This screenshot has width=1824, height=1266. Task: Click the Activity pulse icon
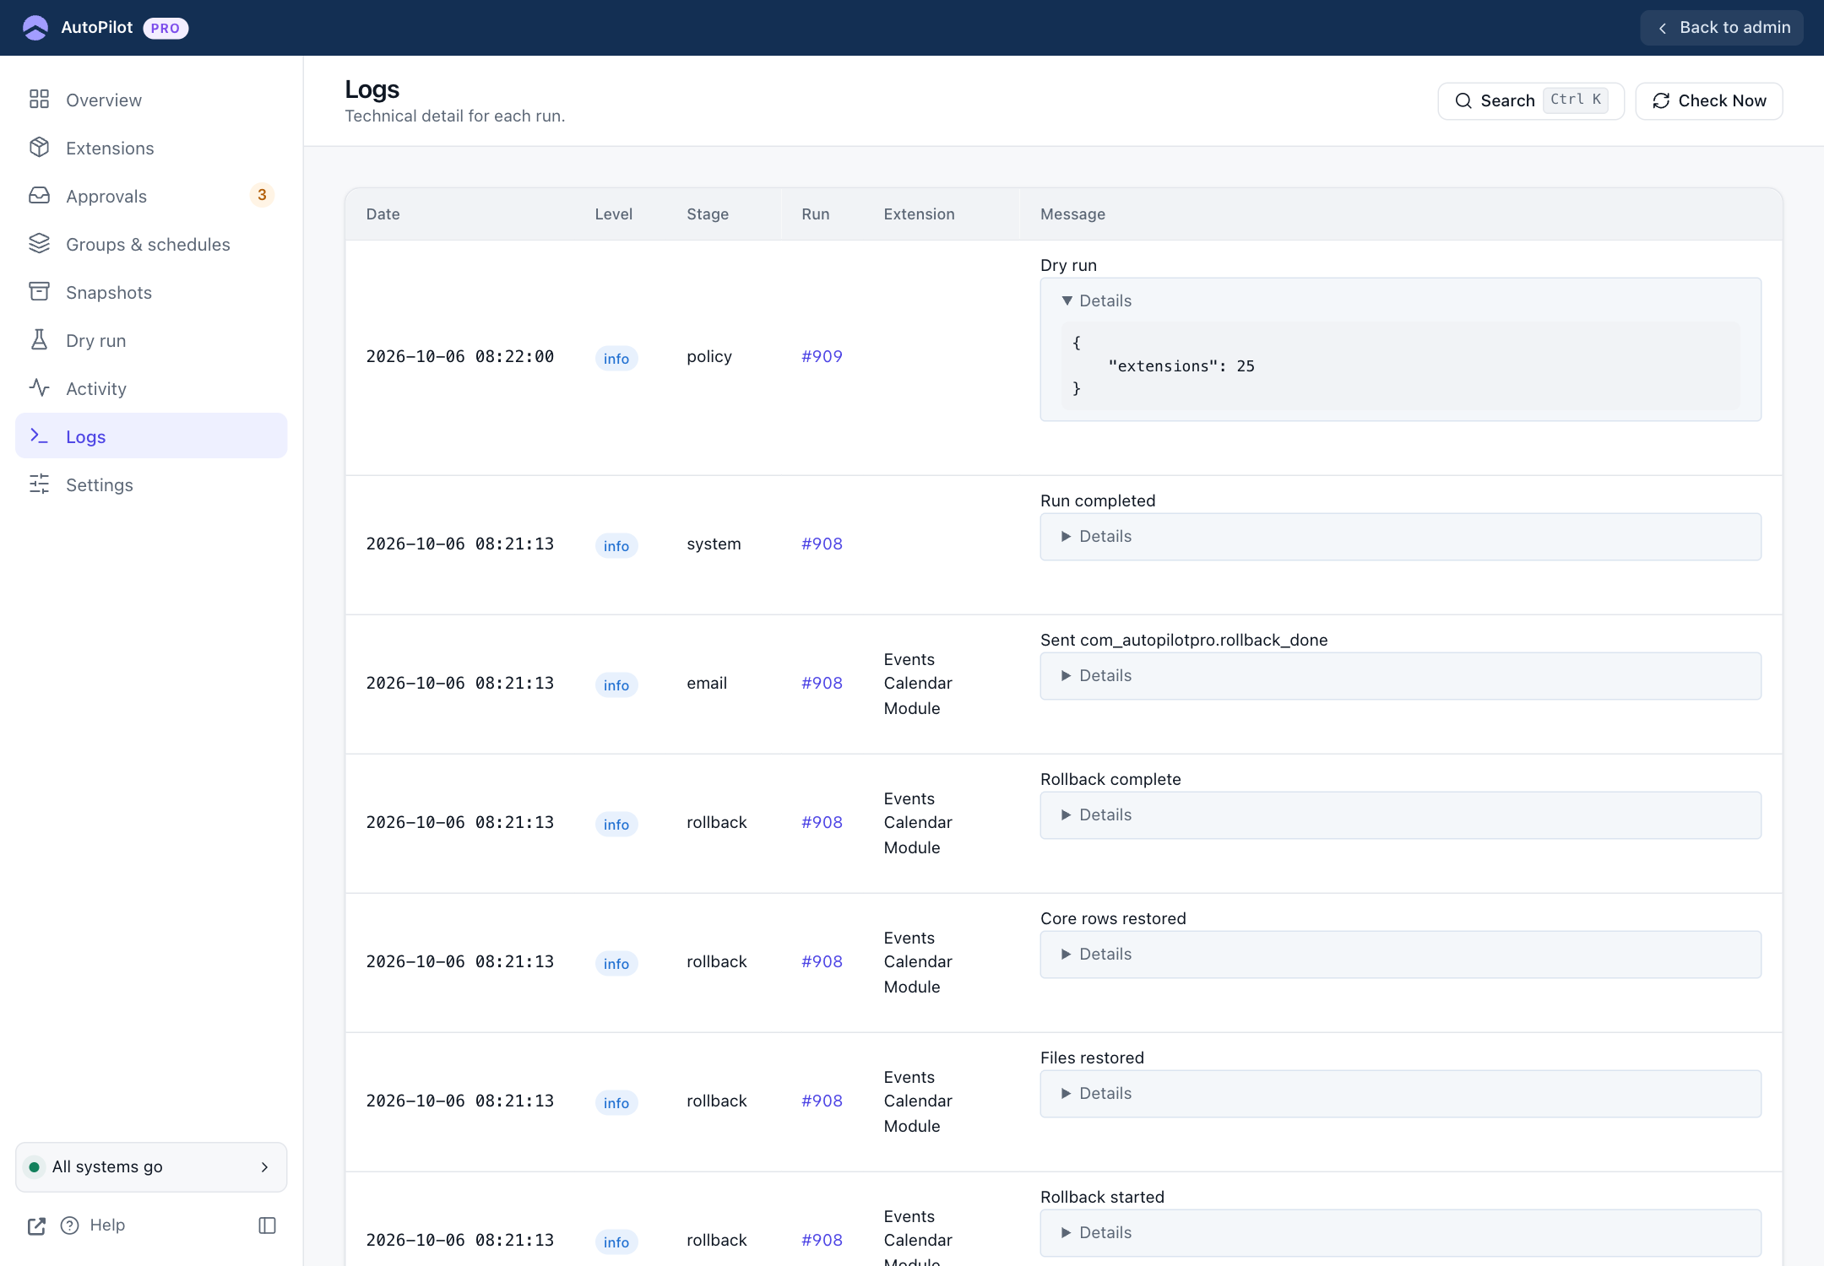(39, 388)
